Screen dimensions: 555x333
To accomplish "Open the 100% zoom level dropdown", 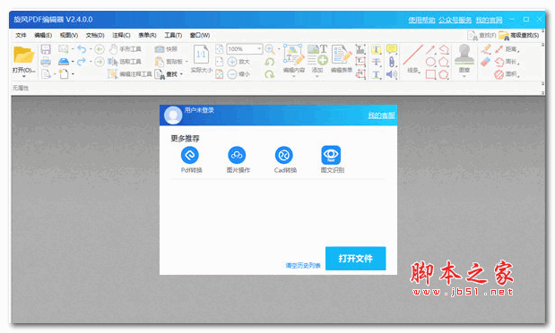I will [x=259, y=48].
